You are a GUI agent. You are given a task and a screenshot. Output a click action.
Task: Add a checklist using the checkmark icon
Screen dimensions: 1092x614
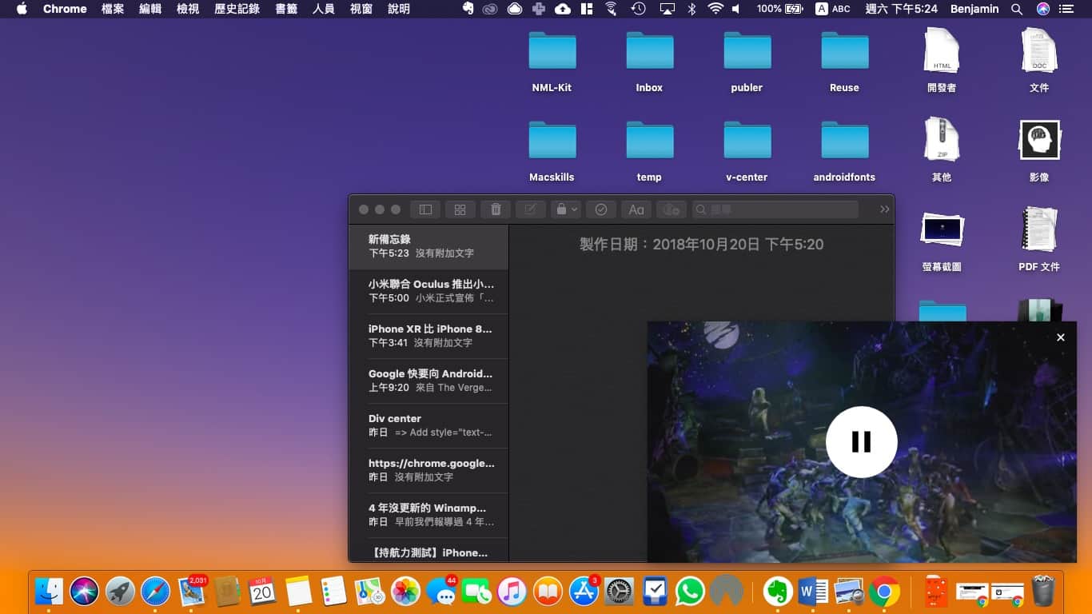click(601, 209)
